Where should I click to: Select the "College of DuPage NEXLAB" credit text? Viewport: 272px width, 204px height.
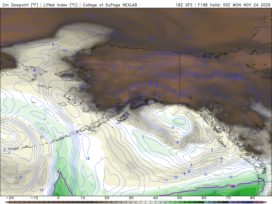(110, 5)
